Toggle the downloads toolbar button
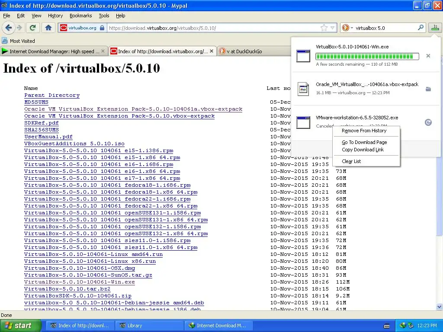The image size is (443, 332). coord(435,28)
